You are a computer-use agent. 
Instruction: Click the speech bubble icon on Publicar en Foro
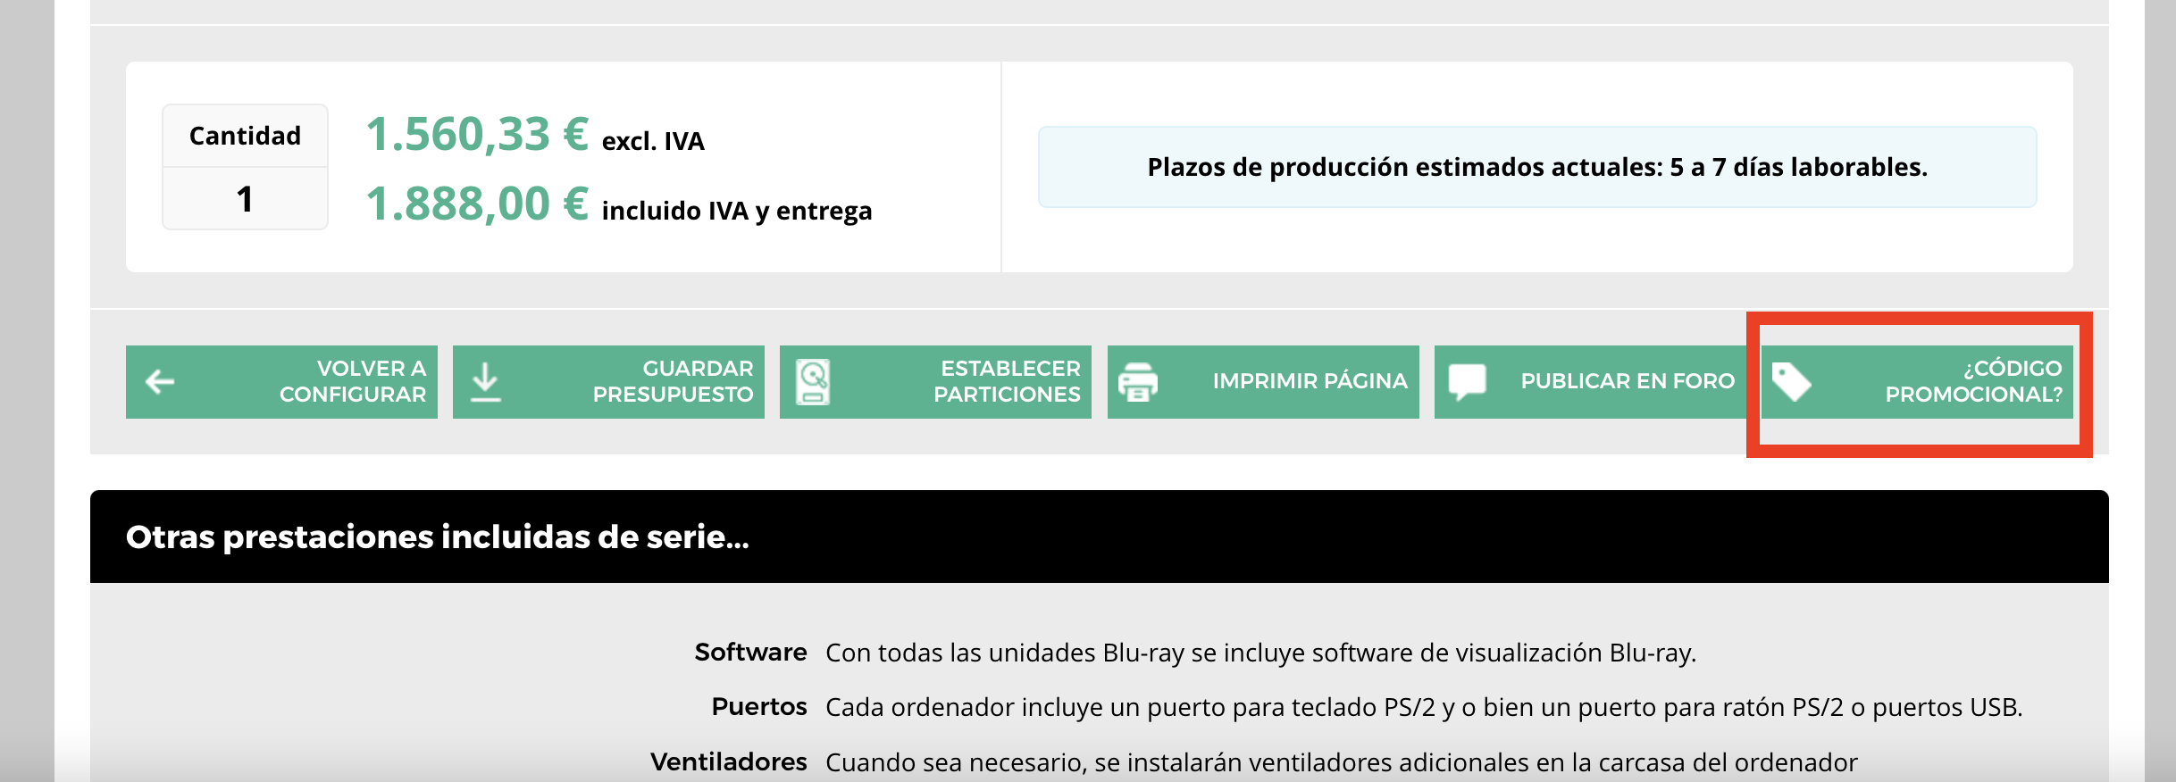click(x=1467, y=382)
